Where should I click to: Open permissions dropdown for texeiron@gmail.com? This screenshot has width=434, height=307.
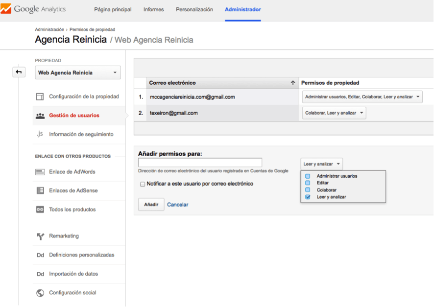pyautogui.click(x=334, y=113)
